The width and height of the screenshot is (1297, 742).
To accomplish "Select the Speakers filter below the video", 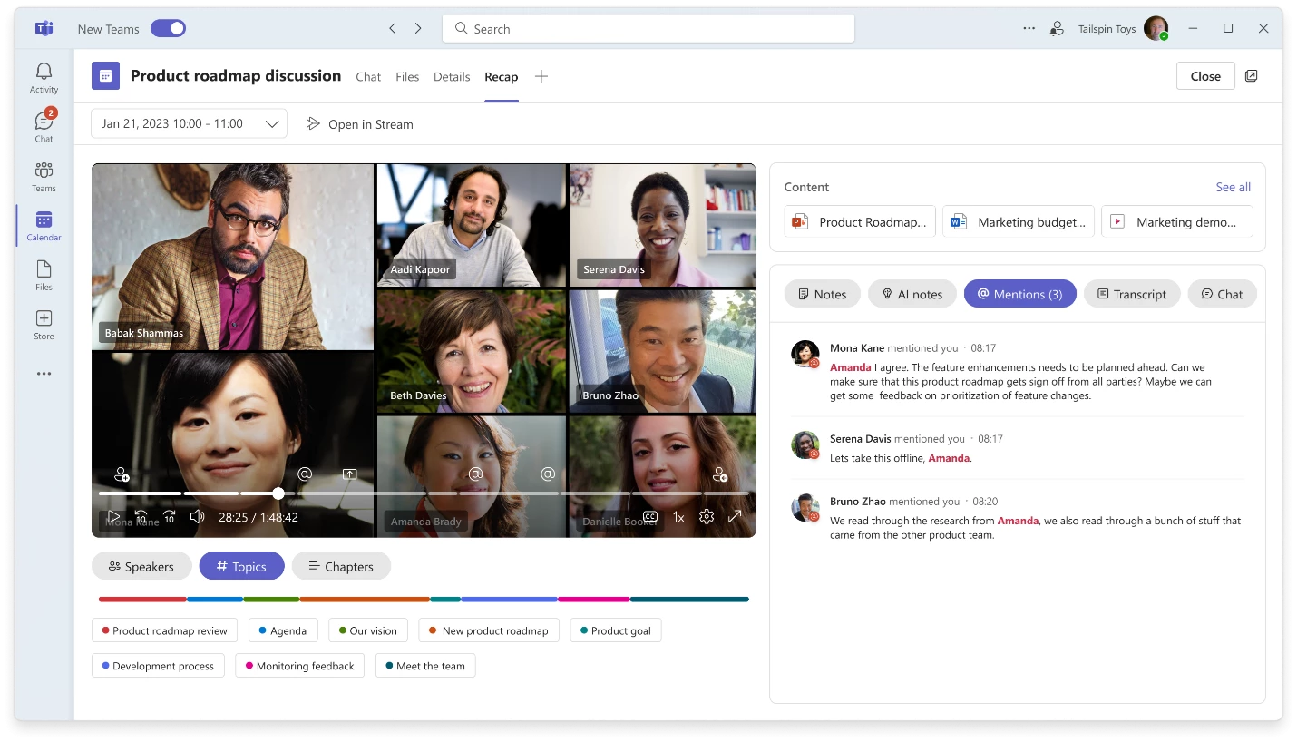I will click(x=141, y=566).
